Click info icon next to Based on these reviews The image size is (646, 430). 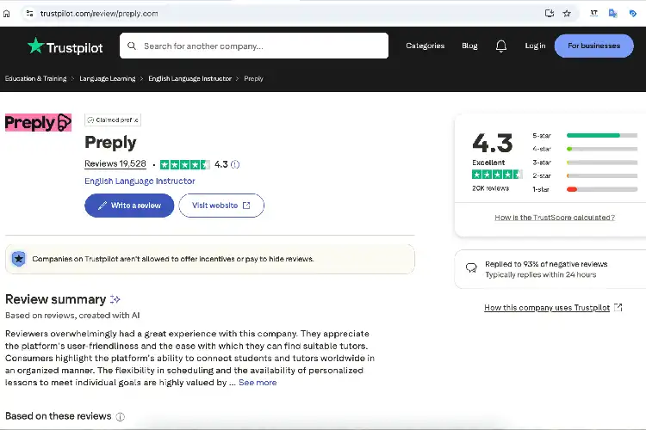[120, 417]
